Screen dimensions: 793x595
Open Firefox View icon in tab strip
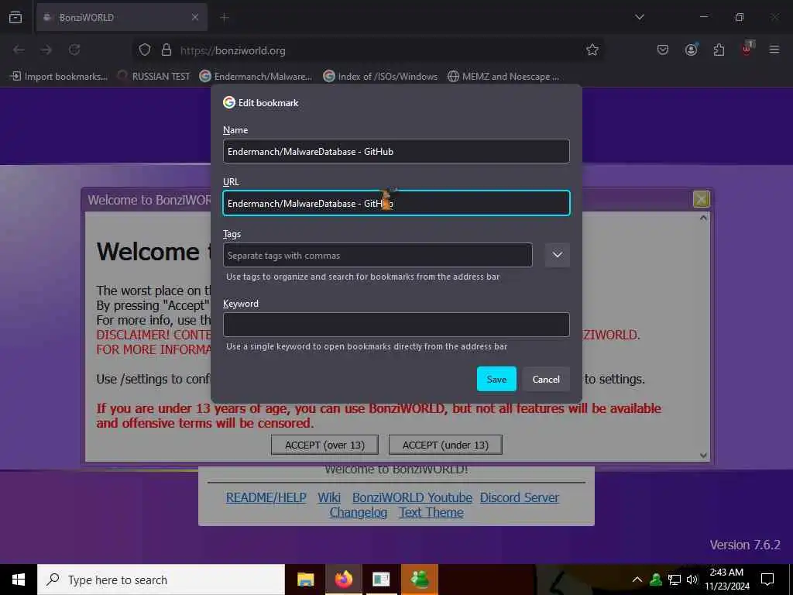pyautogui.click(x=15, y=17)
